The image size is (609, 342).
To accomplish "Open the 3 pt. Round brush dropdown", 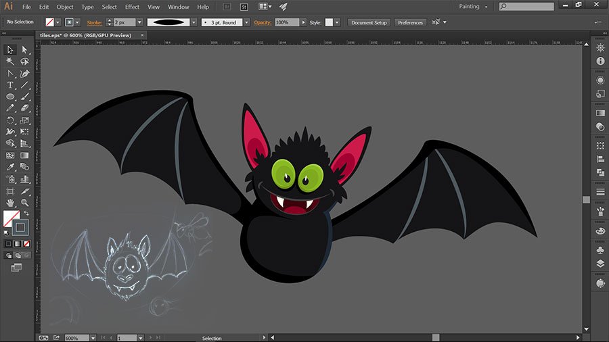I will (246, 22).
